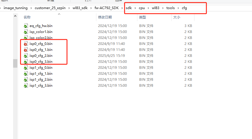Select file icon of isp1_cfg_2.bin
Image resolution: width=252 pixels, height=139 pixels.
[26, 80]
